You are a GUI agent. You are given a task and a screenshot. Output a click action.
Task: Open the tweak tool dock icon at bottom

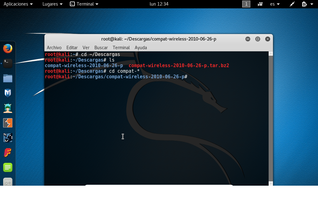coord(8,182)
